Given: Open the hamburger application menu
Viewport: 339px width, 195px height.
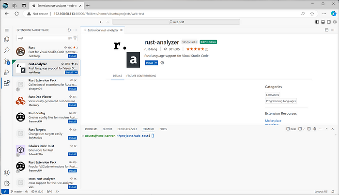Looking at the screenshot, I should (x=7, y=30).
